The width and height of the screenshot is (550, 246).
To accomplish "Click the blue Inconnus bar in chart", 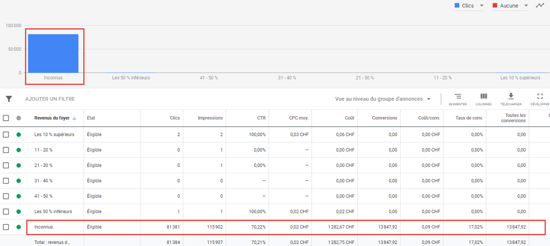I will (x=53, y=53).
